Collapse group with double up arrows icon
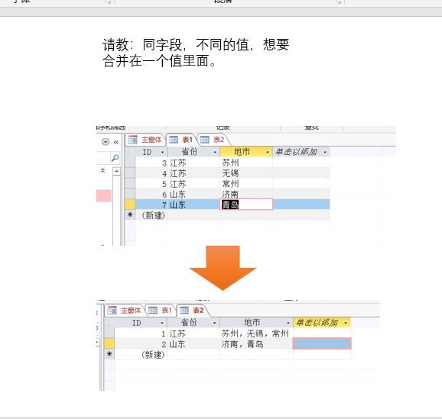This screenshot has width=442, height=419. tap(103, 170)
